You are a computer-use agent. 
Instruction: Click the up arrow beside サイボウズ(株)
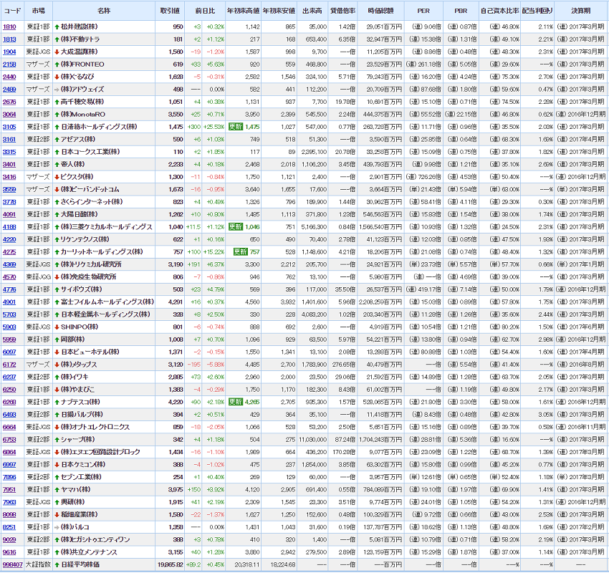(57, 289)
